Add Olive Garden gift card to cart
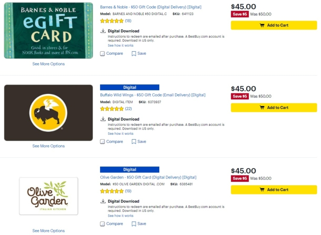Viewport: 321px width, 235px height. [x=274, y=190]
